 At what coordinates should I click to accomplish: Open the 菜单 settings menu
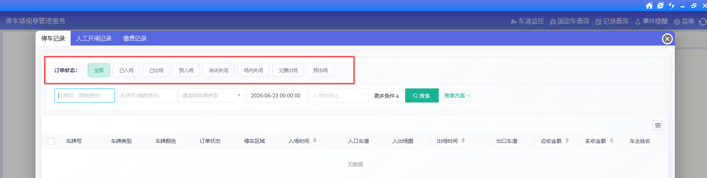click(x=684, y=21)
